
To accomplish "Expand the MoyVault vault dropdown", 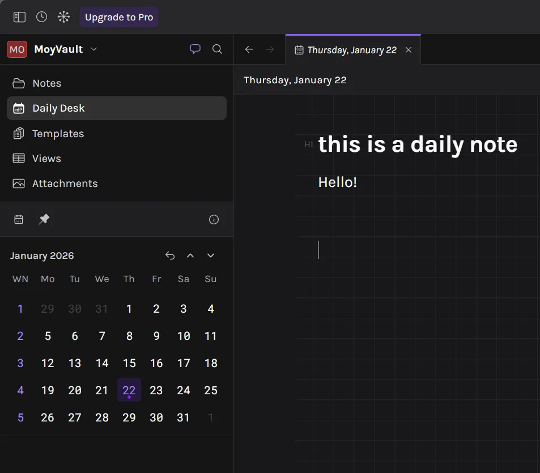I will pyautogui.click(x=94, y=49).
